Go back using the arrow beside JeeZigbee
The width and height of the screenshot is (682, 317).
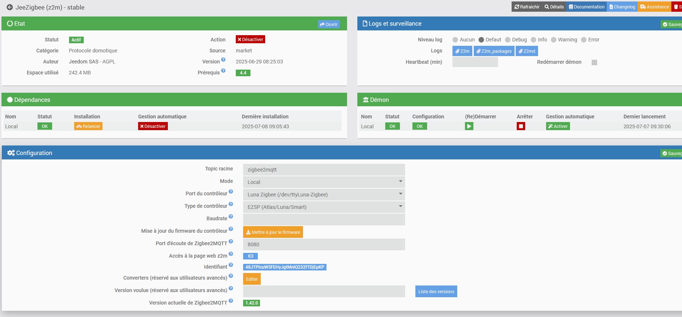tap(10, 7)
